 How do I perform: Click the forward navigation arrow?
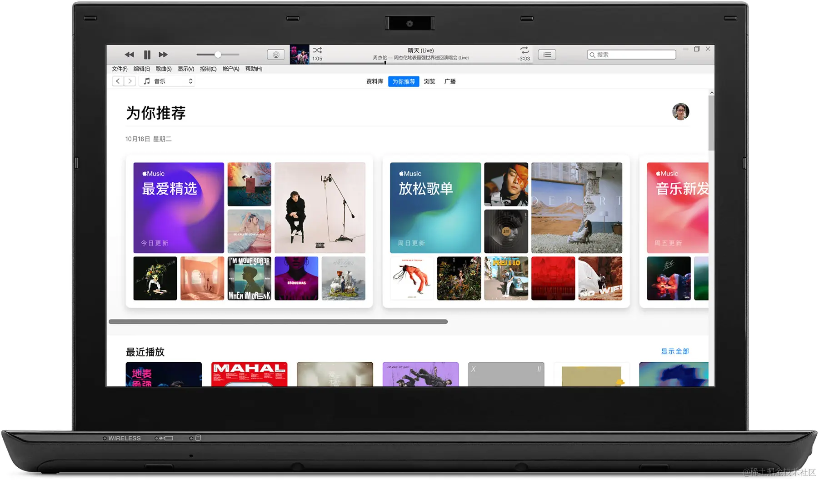(x=130, y=81)
